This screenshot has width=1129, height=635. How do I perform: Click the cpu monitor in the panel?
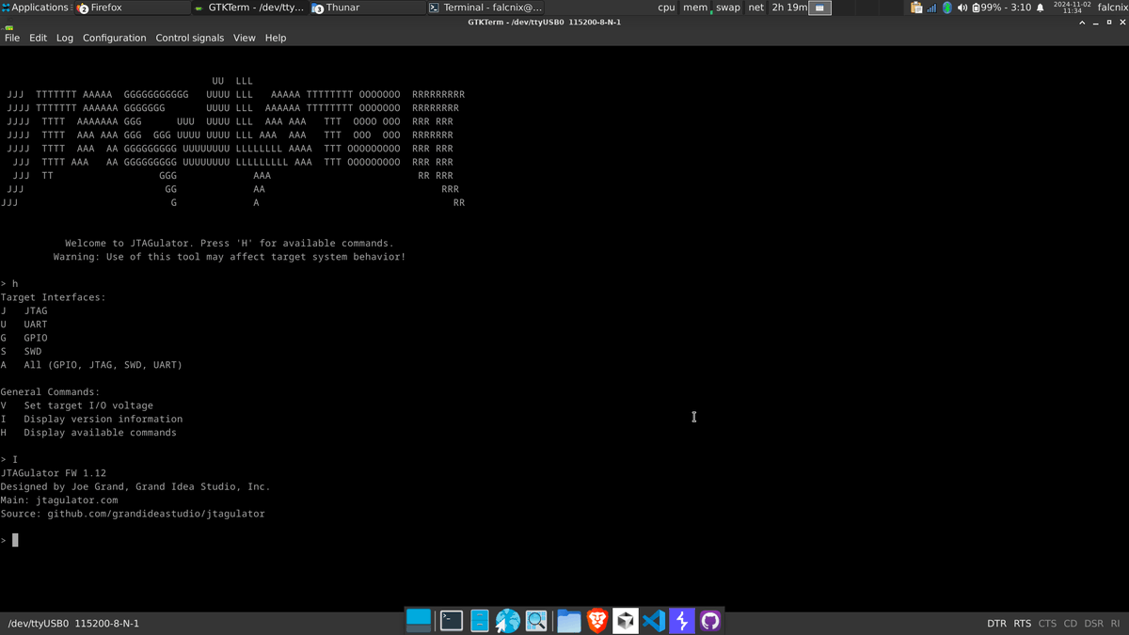(666, 8)
